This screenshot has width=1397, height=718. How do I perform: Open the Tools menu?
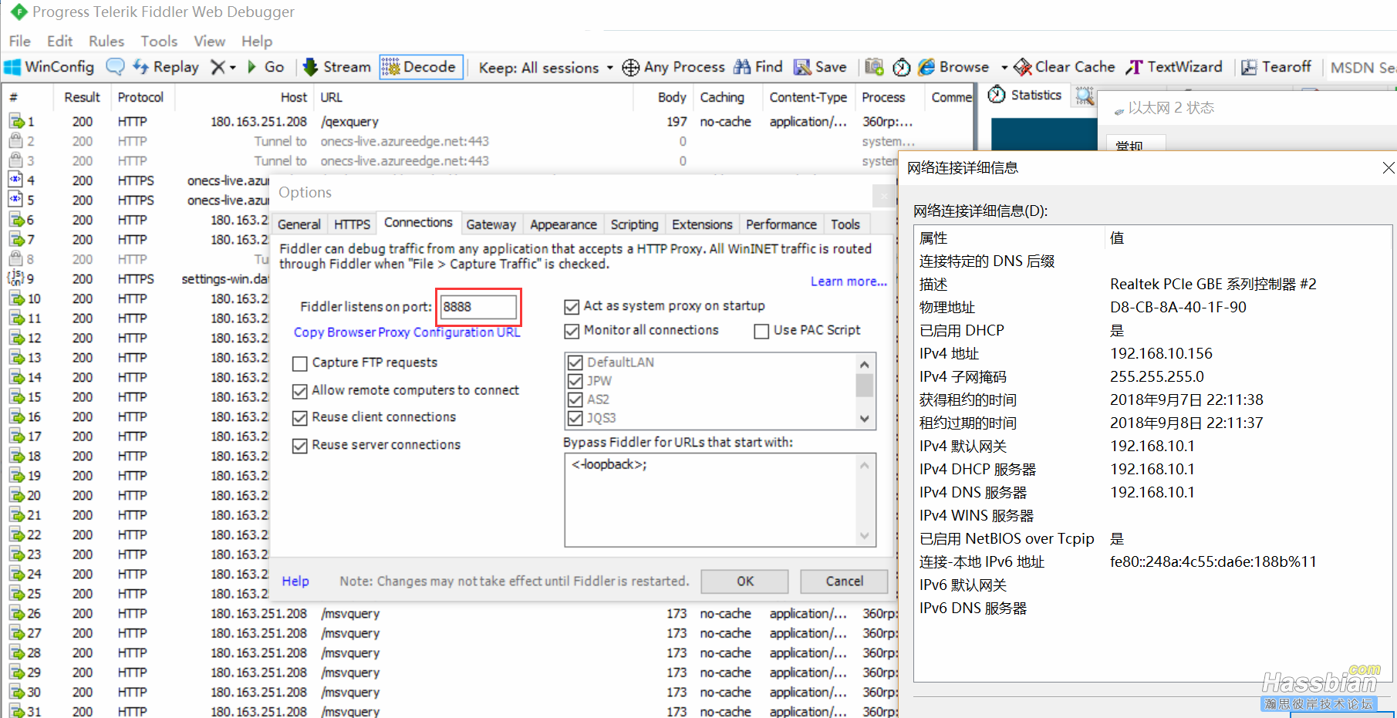click(x=159, y=41)
